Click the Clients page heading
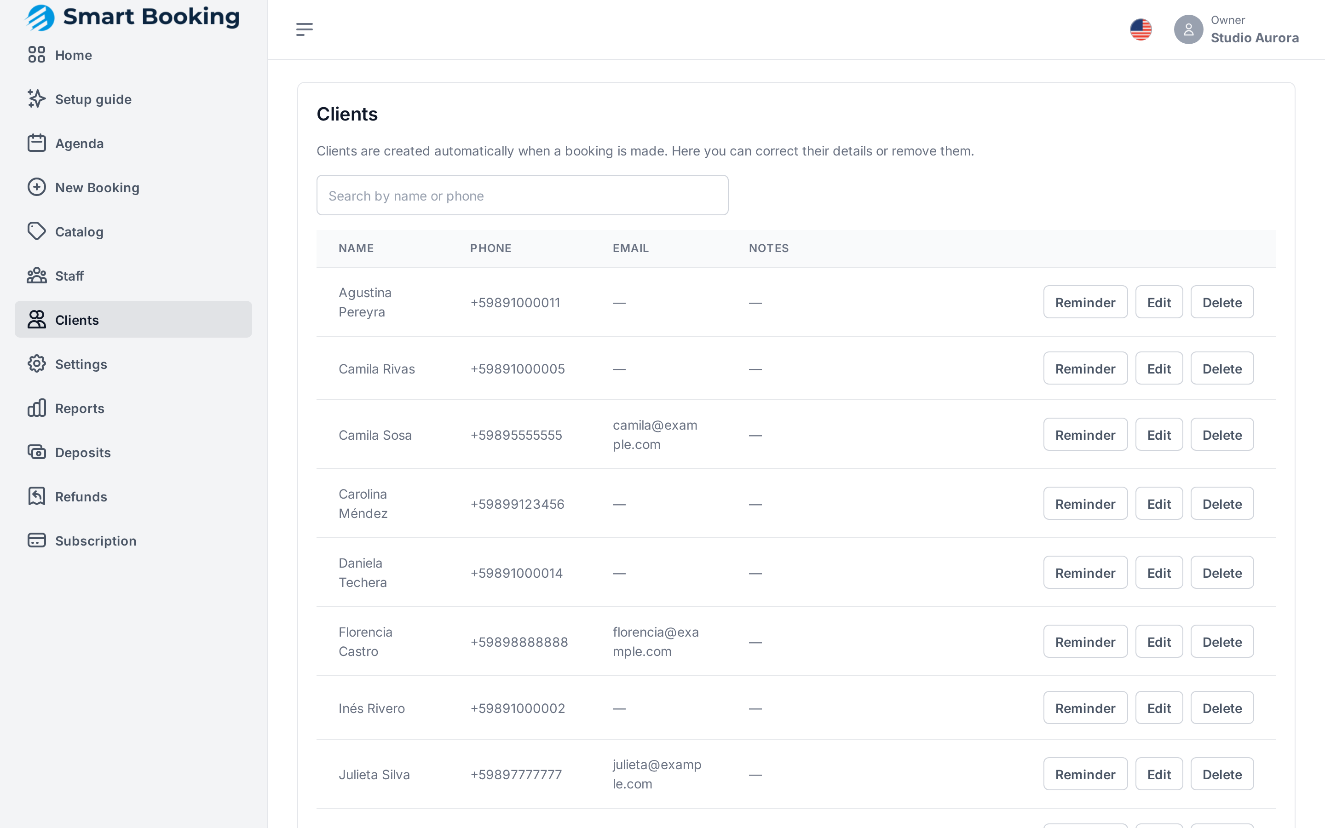 click(346, 114)
